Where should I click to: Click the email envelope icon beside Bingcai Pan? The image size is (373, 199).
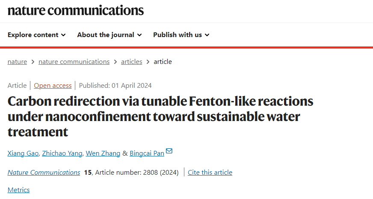pyautogui.click(x=169, y=151)
